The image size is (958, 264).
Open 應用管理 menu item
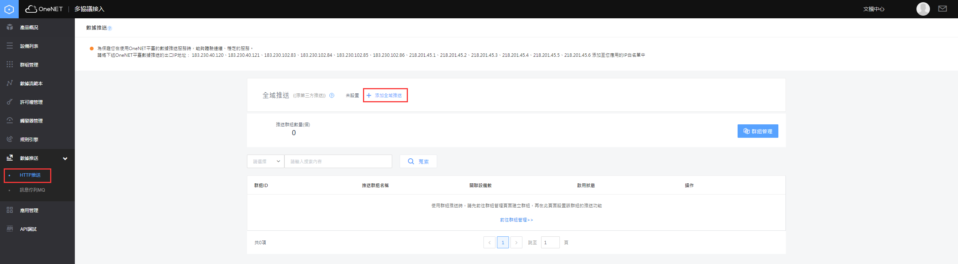(37, 210)
